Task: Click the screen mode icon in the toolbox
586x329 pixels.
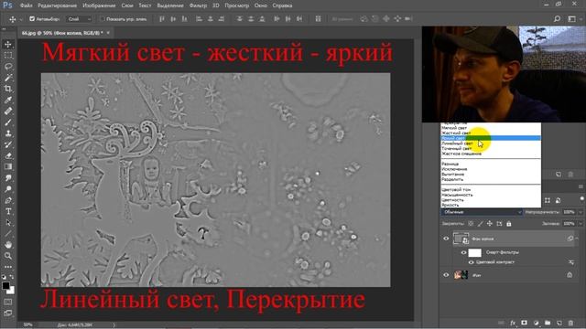Action: [8, 313]
